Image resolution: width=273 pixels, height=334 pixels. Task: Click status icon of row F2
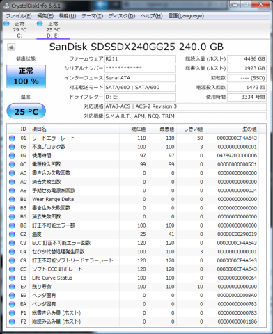point(12,322)
